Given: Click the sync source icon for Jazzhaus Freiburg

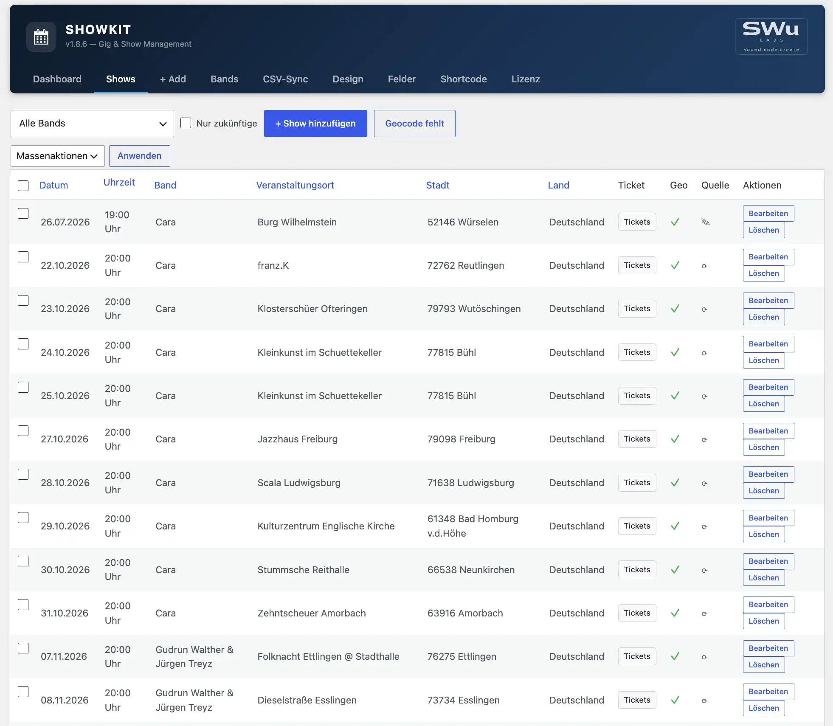Looking at the screenshot, I should 704,440.
